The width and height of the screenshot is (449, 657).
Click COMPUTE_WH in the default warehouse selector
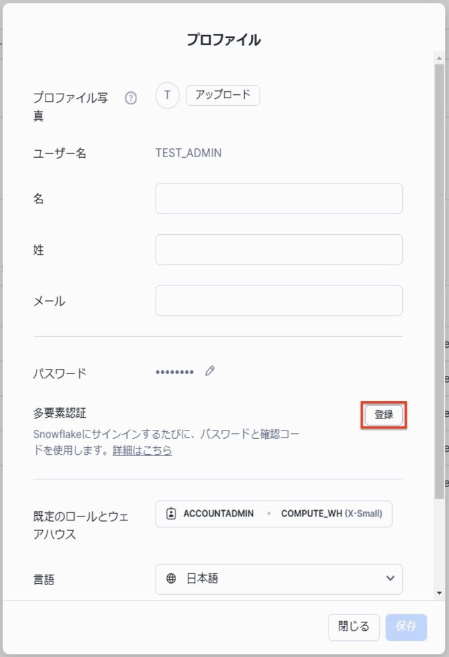pos(311,514)
